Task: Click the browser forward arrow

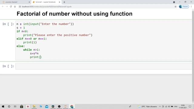Action: 7,7
